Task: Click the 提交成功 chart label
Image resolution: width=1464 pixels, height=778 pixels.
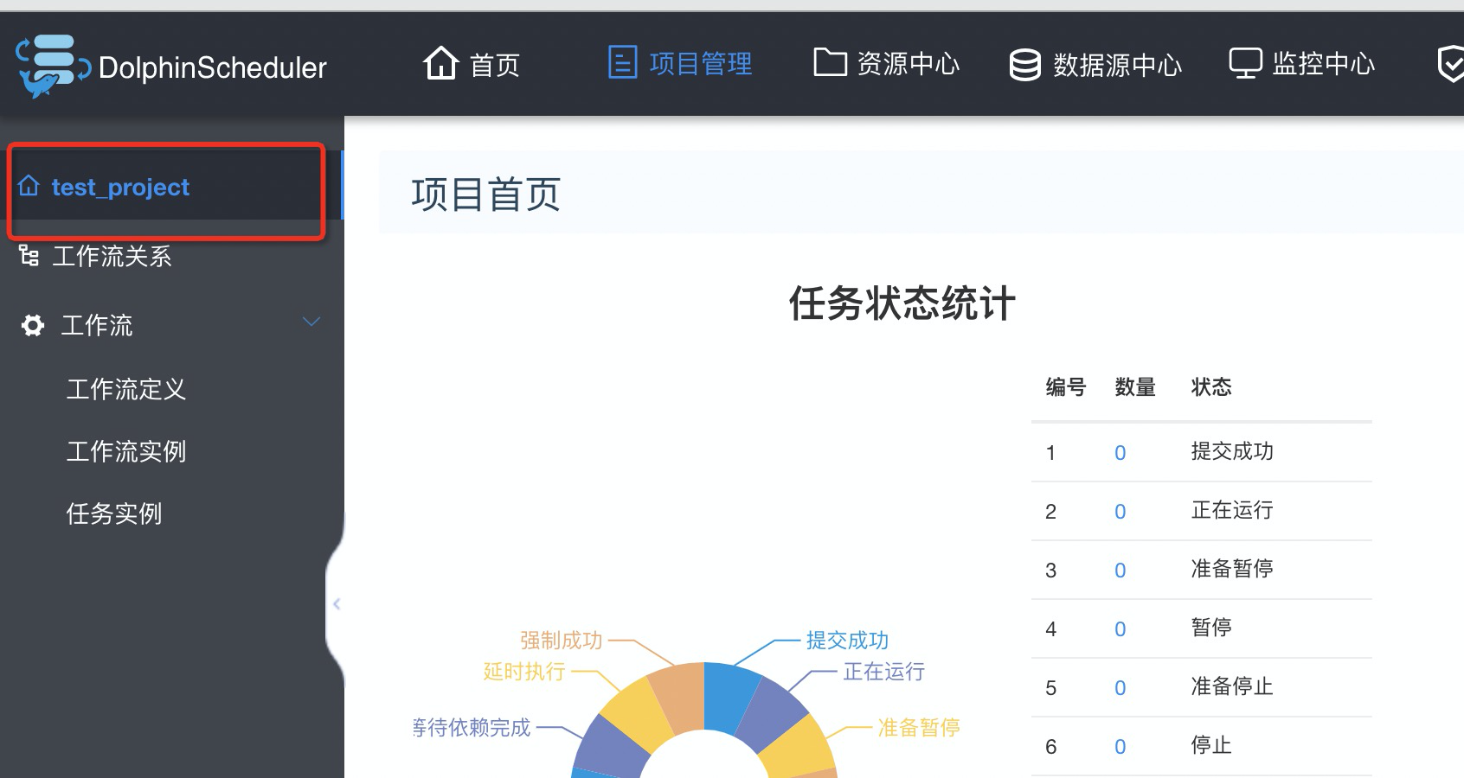Action: coord(847,641)
